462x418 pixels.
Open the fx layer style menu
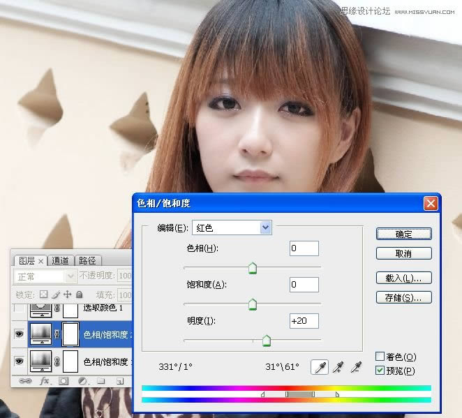tap(45, 382)
